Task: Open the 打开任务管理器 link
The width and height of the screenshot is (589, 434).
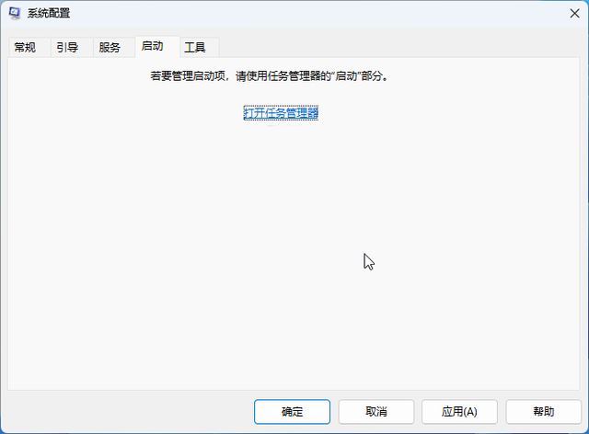Action: [x=281, y=112]
